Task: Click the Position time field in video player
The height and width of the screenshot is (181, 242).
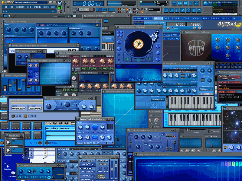Action: pos(35,109)
